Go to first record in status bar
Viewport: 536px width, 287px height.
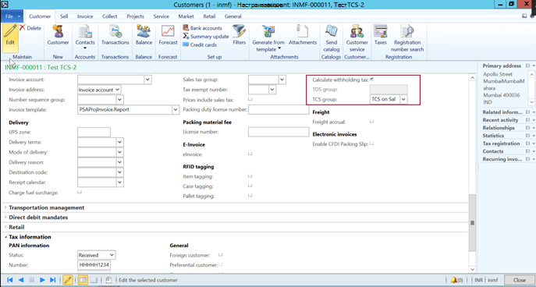click(10, 280)
